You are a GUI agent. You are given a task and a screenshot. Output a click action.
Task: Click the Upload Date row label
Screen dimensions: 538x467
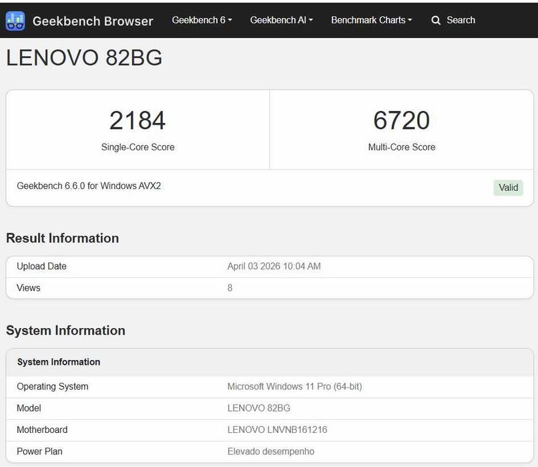(x=41, y=266)
